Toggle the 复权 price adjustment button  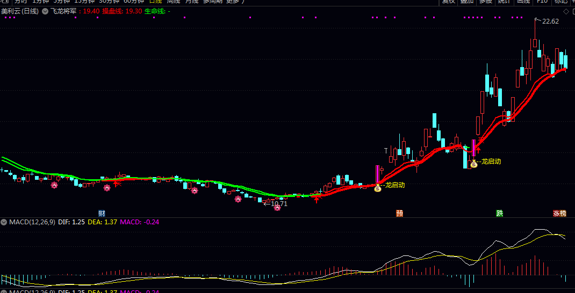click(449, 2)
